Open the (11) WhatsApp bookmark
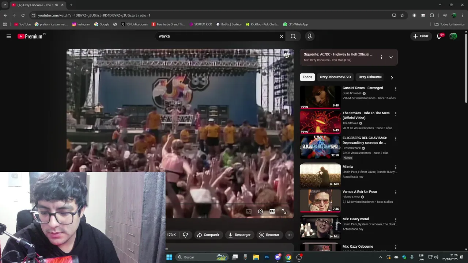 295,24
